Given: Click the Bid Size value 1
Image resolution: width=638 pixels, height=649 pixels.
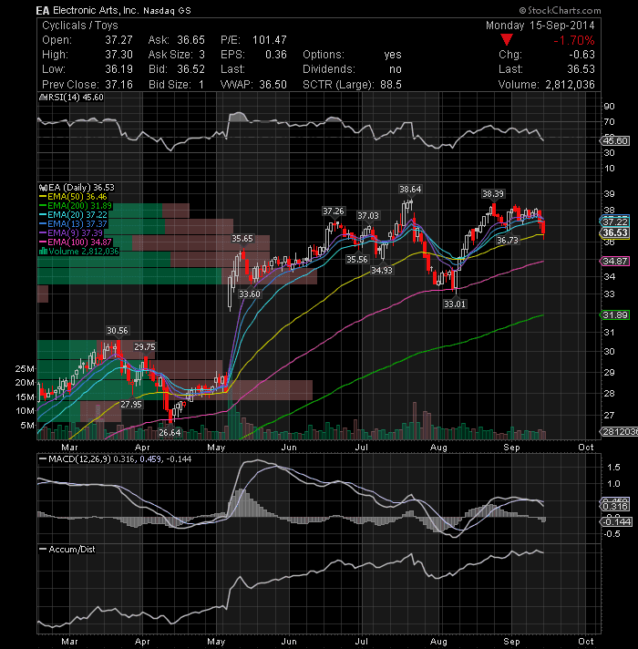Looking at the screenshot, I should pyautogui.click(x=201, y=85).
